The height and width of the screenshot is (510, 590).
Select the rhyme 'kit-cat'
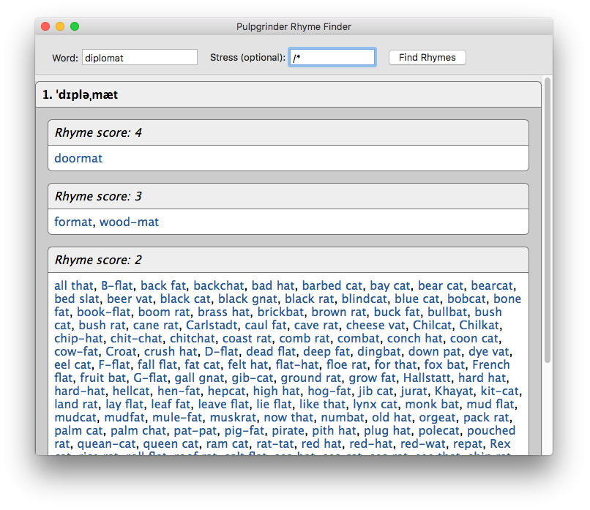pyautogui.click(x=500, y=391)
